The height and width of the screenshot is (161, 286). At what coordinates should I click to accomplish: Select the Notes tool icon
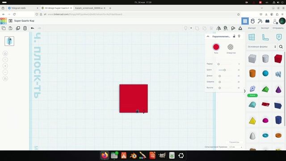pos(279,37)
